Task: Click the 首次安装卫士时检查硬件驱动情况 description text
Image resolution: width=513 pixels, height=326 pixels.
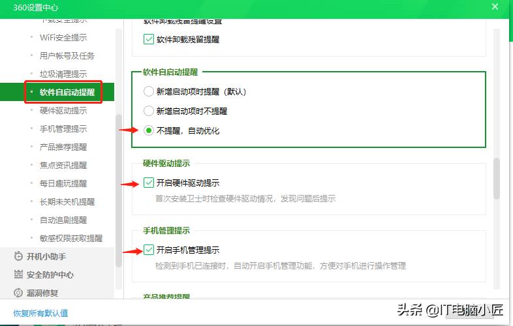Action: click(x=245, y=198)
